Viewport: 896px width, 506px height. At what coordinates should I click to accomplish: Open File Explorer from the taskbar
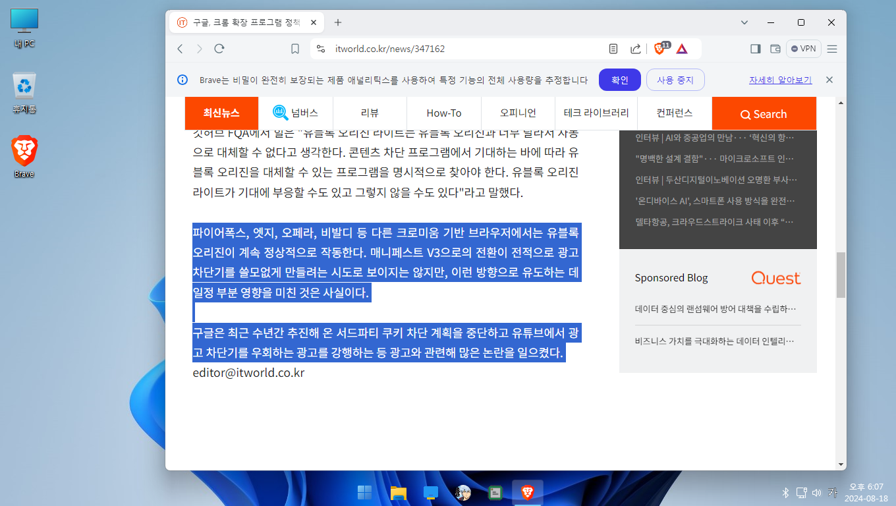click(397, 492)
